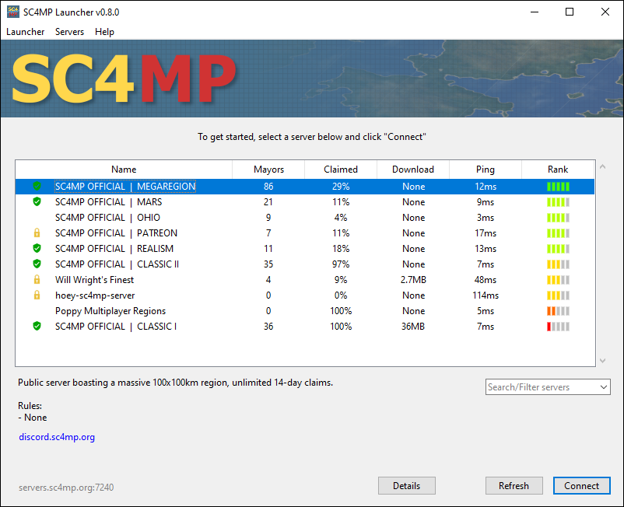Viewport: 624px width, 507px height.
Task: Click the scrollbar down arrow on the server list
Action: pyautogui.click(x=601, y=360)
